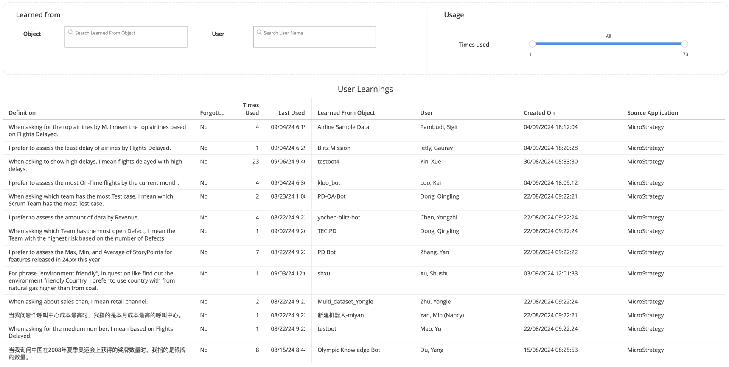Click the search icon in User field

coord(259,32)
